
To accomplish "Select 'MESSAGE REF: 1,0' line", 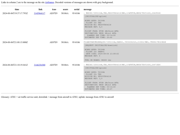I will (x=94, y=79).
